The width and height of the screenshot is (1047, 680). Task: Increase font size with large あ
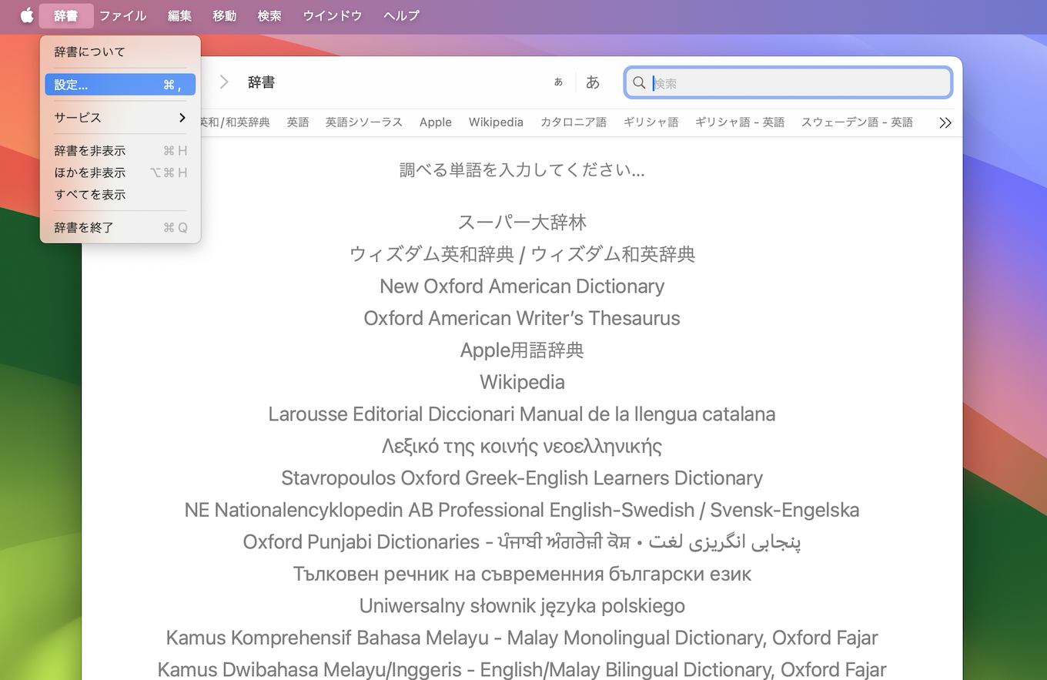(x=593, y=82)
